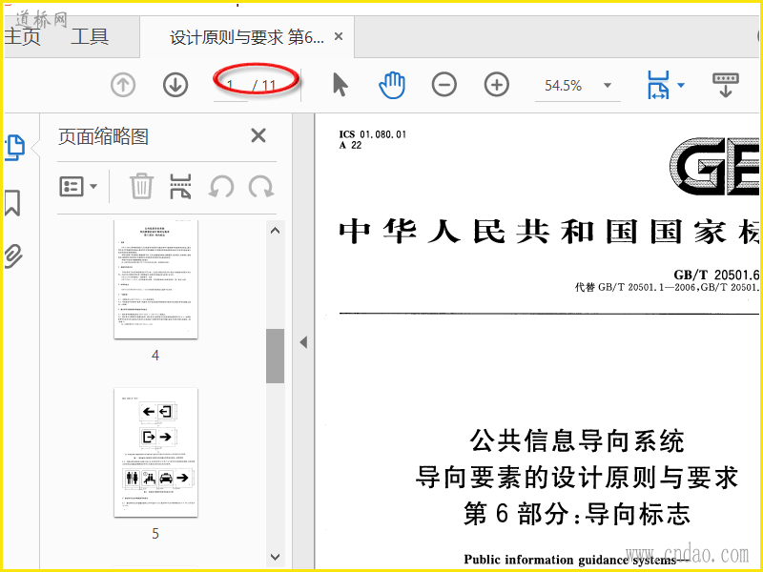Activate the hand pan tool
763x572 pixels.
(392, 85)
